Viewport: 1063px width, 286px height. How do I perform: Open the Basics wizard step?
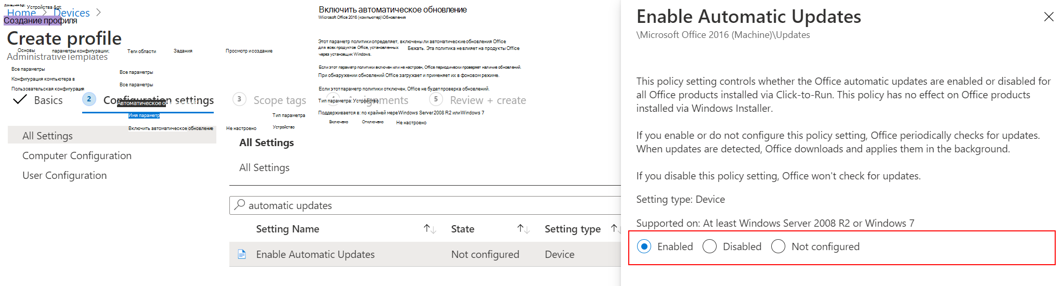point(48,100)
